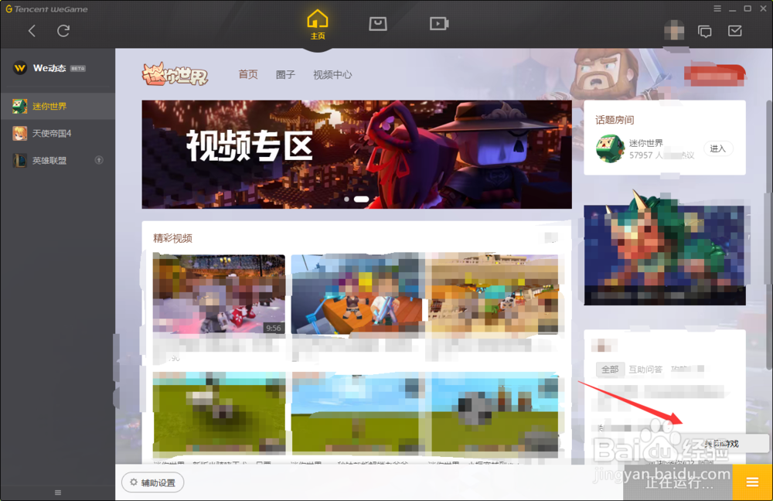The height and width of the screenshot is (501, 773).
Task: Click the red blurred button at top right
Action: coord(714,75)
